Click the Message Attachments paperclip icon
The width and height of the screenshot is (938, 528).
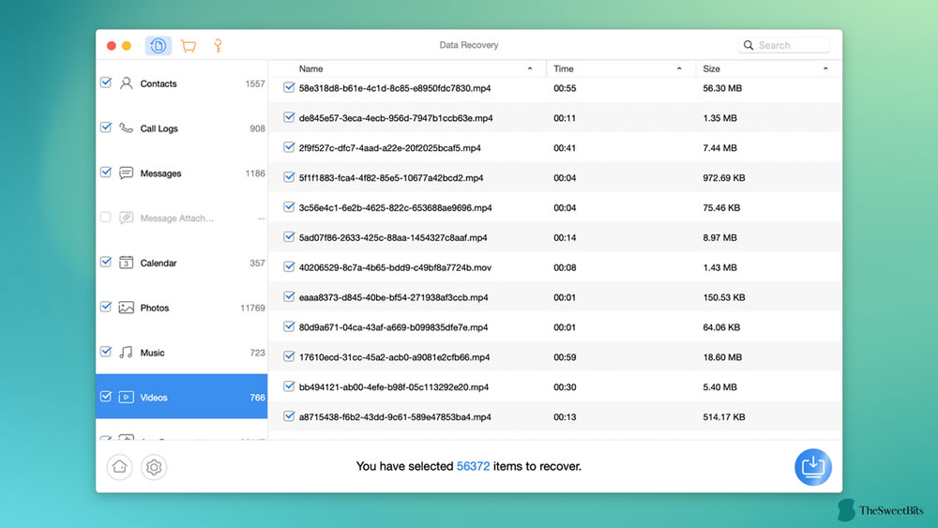pos(127,218)
